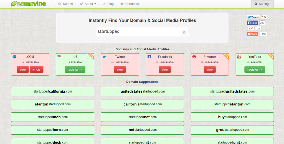Select startuppedcalifornia.com suggestion
This screenshot has height=144, width=284.
pyautogui.click(x=52, y=92)
